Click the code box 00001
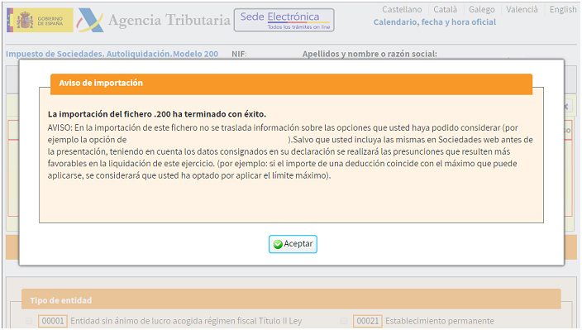The height and width of the screenshot is (330, 582). click(53, 321)
